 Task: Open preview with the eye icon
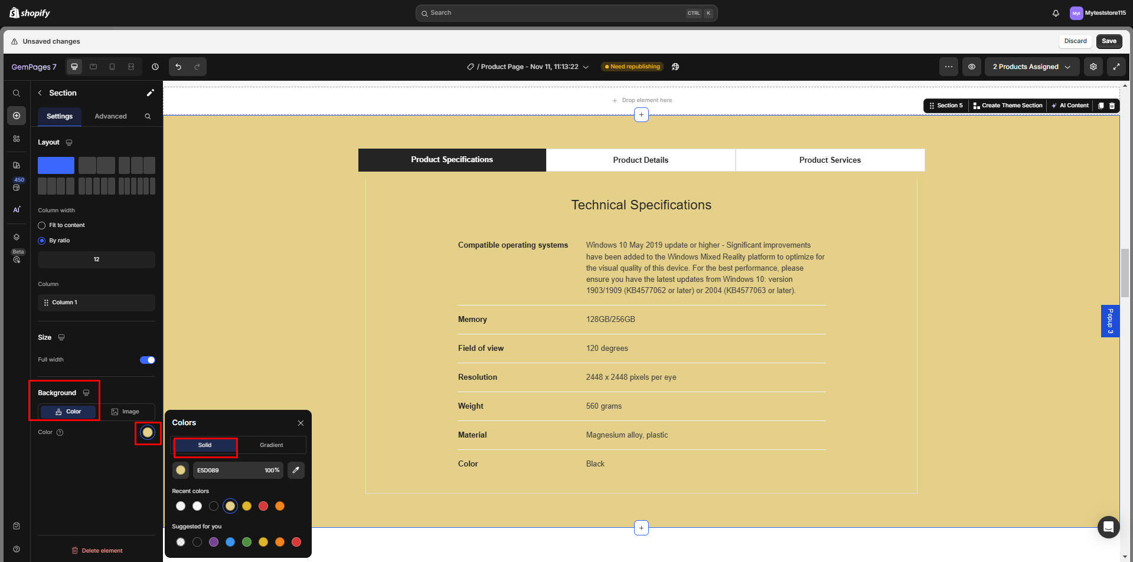click(x=971, y=67)
